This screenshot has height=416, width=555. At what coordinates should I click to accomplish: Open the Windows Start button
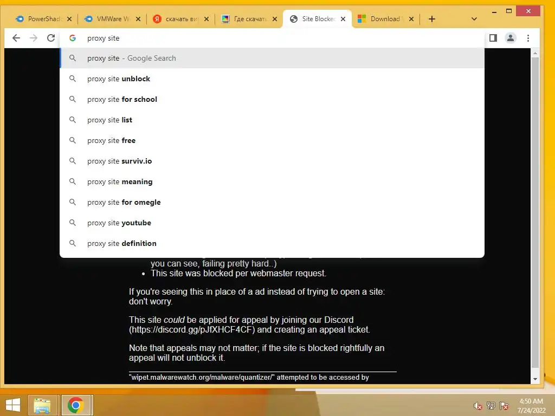click(13, 405)
